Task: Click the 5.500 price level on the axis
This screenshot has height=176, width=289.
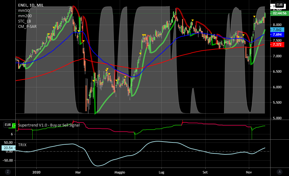Action: [277, 102]
